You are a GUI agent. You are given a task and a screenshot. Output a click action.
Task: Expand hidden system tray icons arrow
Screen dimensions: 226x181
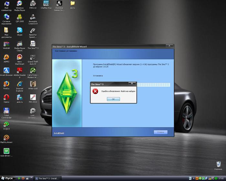(x=194, y=178)
